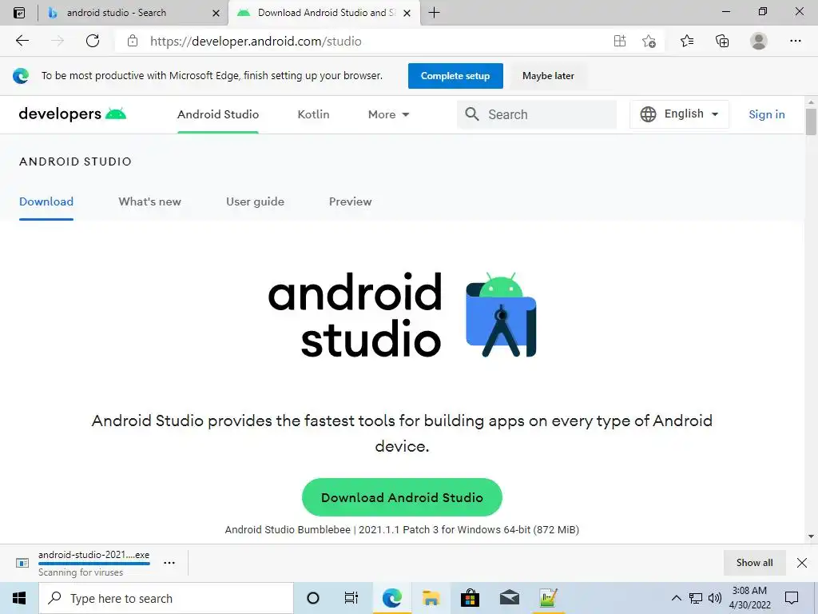The width and height of the screenshot is (818, 614).
Task: Click the browser forward arrow
Action: pyautogui.click(x=58, y=41)
